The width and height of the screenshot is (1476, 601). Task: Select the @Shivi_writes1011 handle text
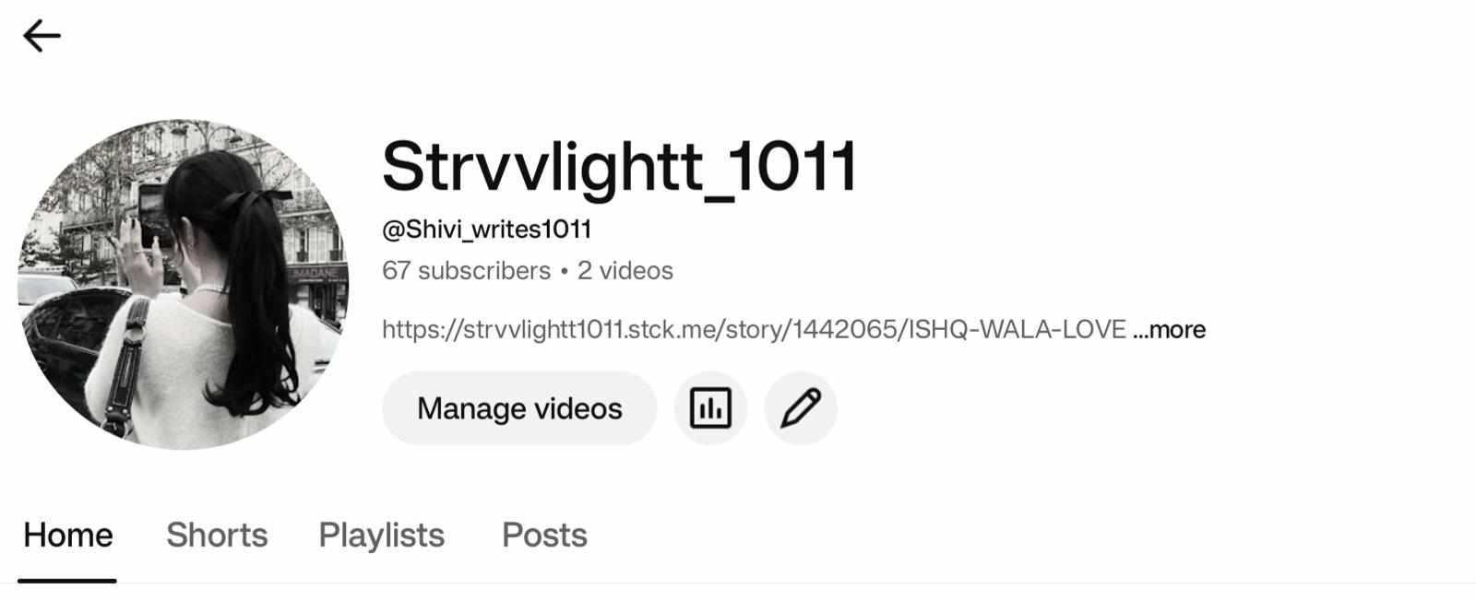(x=487, y=230)
